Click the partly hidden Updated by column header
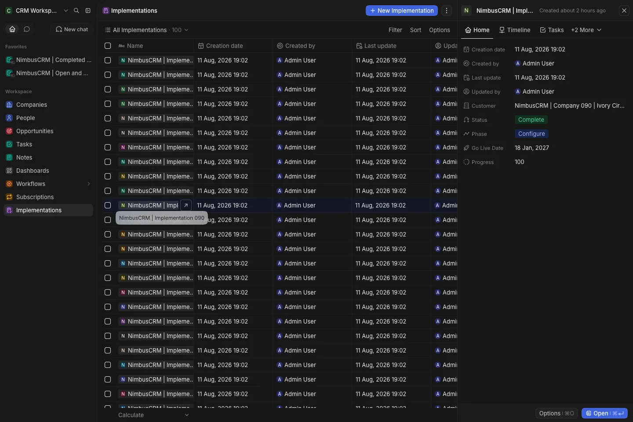Screen dimensions: 633x422 pos(444,46)
